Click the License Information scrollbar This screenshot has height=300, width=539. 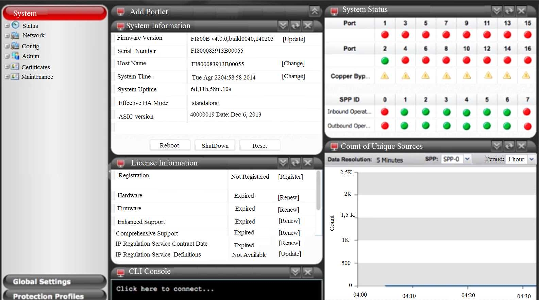point(318,190)
